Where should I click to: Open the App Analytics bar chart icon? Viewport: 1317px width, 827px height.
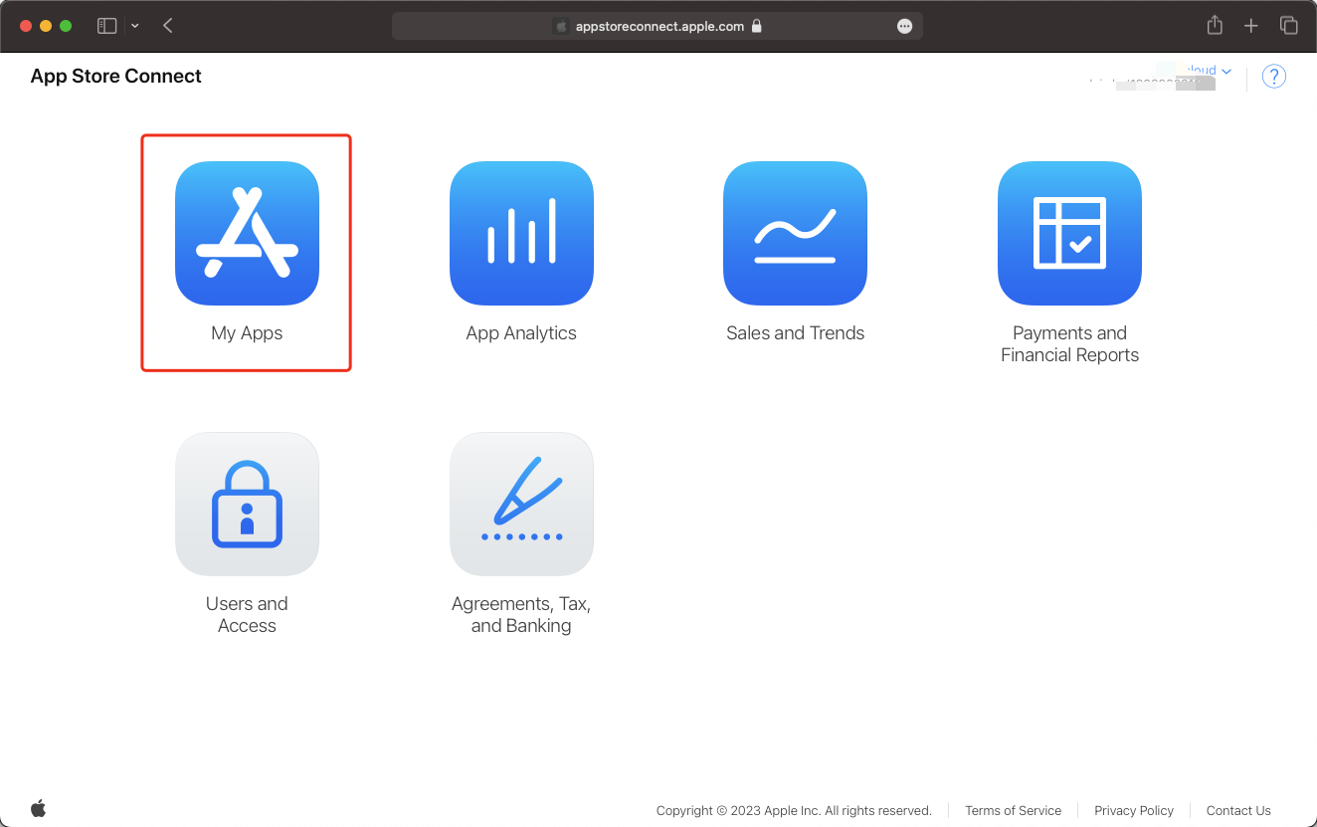click(x=521, y=233)
